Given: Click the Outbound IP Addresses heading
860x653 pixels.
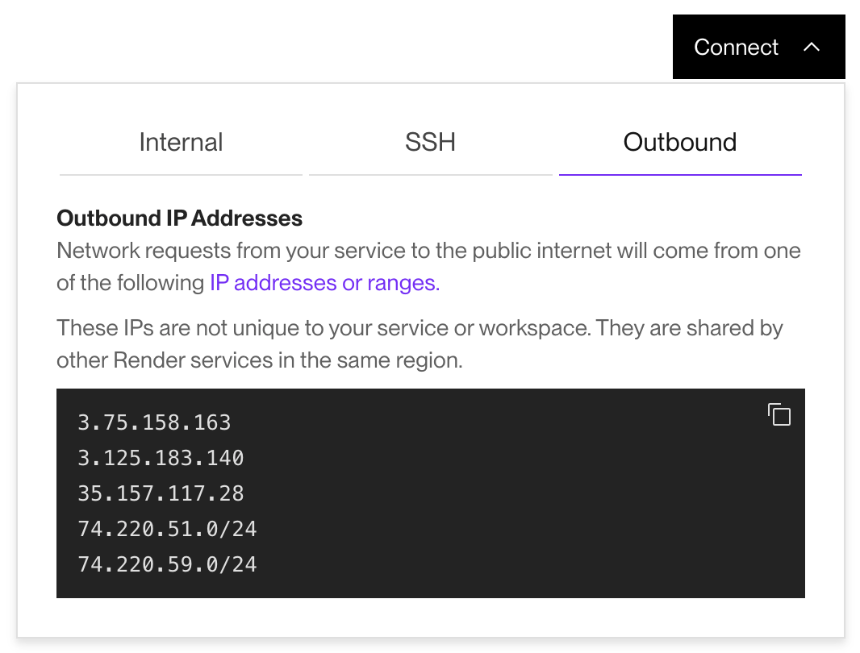Looking at the screenshot, I should [x=179, y=218].
